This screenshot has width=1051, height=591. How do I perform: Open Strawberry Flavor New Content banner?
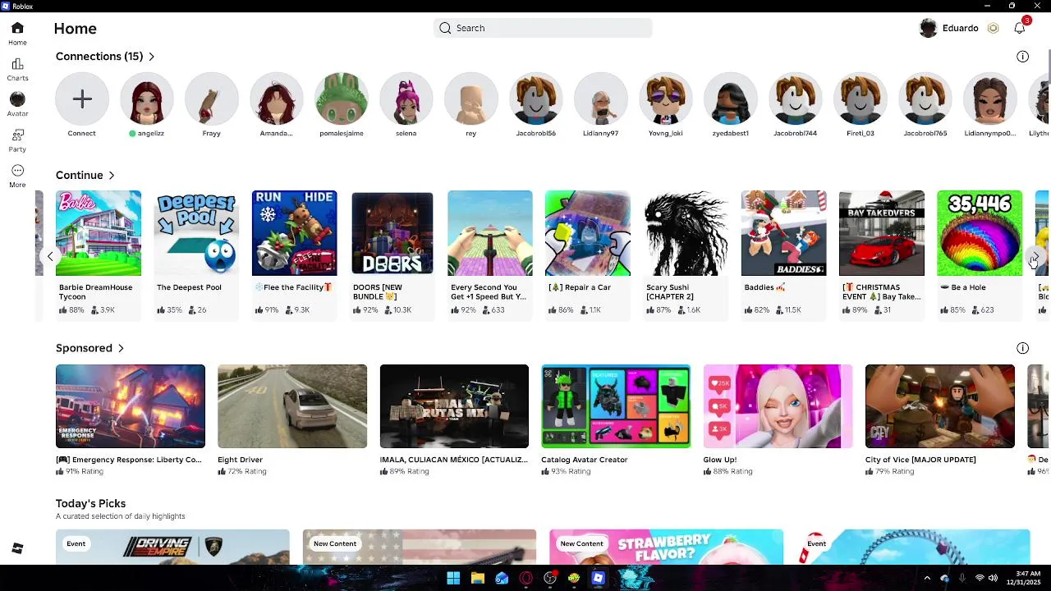tap(666, 547)
